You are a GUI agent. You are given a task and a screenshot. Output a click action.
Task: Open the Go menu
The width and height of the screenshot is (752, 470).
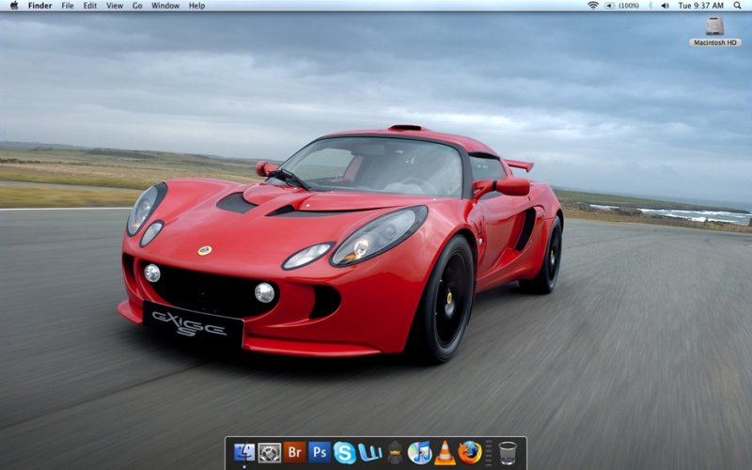coord(137,6)
